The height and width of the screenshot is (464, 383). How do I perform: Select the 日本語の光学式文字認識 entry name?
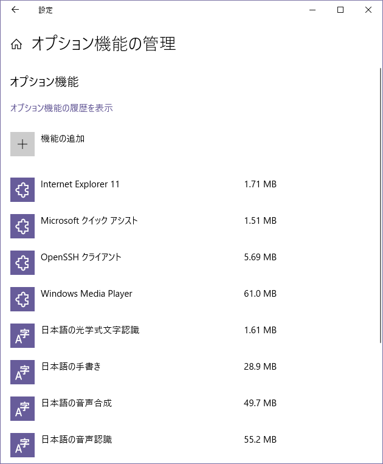90,330
